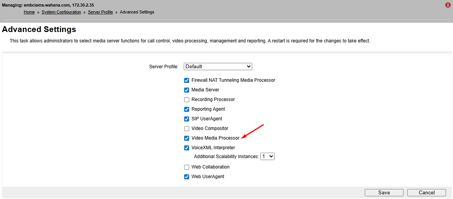Enable the Video Compositor checkbox

click(187, 129)
